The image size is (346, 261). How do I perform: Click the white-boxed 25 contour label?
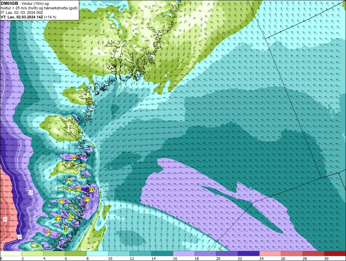pyautogui.click(x=31, y=192)
